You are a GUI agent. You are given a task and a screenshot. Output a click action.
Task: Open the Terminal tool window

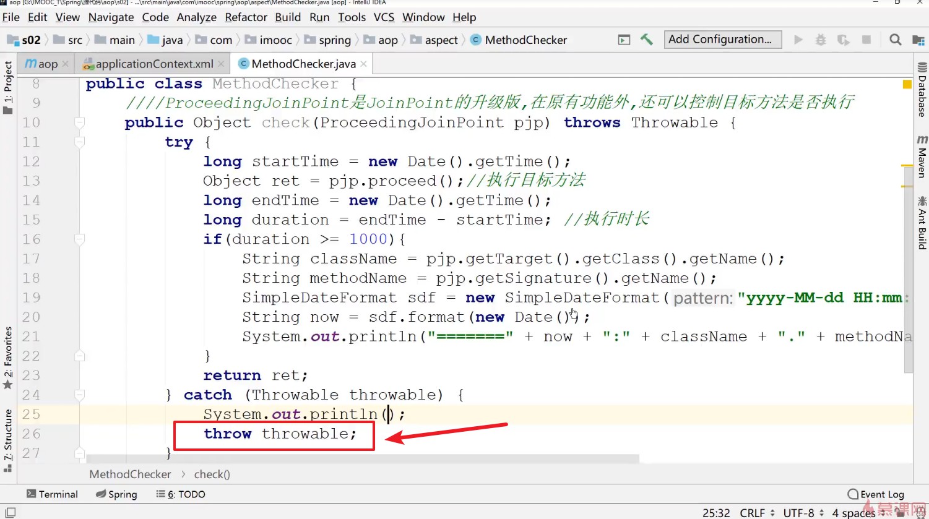coord(52,494)
